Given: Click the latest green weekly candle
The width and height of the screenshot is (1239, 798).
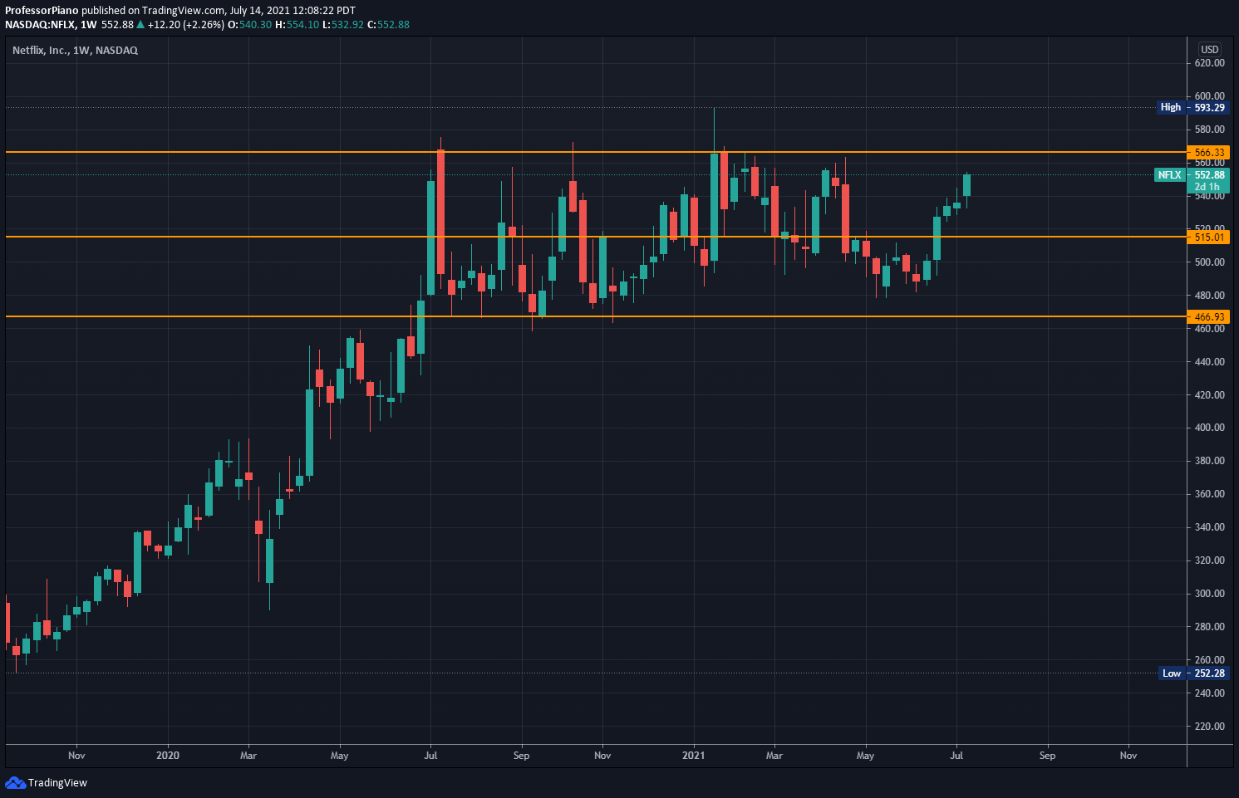Looking at the screenshot, I should point(966,185).
